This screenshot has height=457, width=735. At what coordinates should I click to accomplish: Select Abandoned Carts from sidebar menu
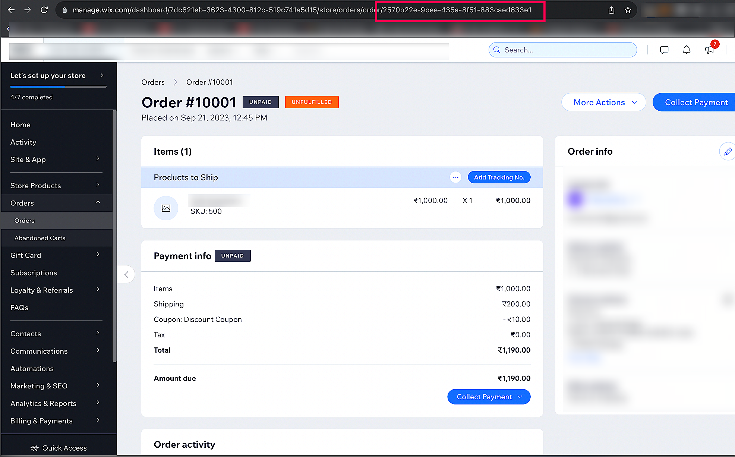pos(40,238)
